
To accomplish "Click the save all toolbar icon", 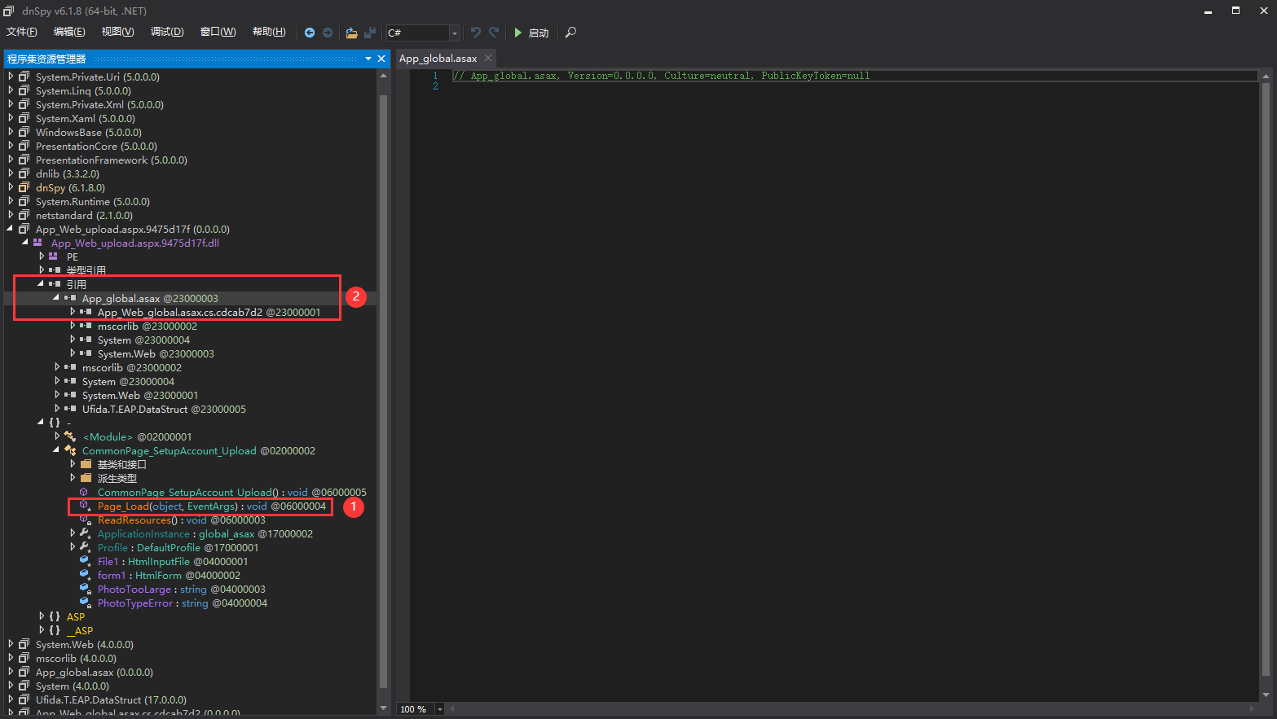I will tap(370, 33).
